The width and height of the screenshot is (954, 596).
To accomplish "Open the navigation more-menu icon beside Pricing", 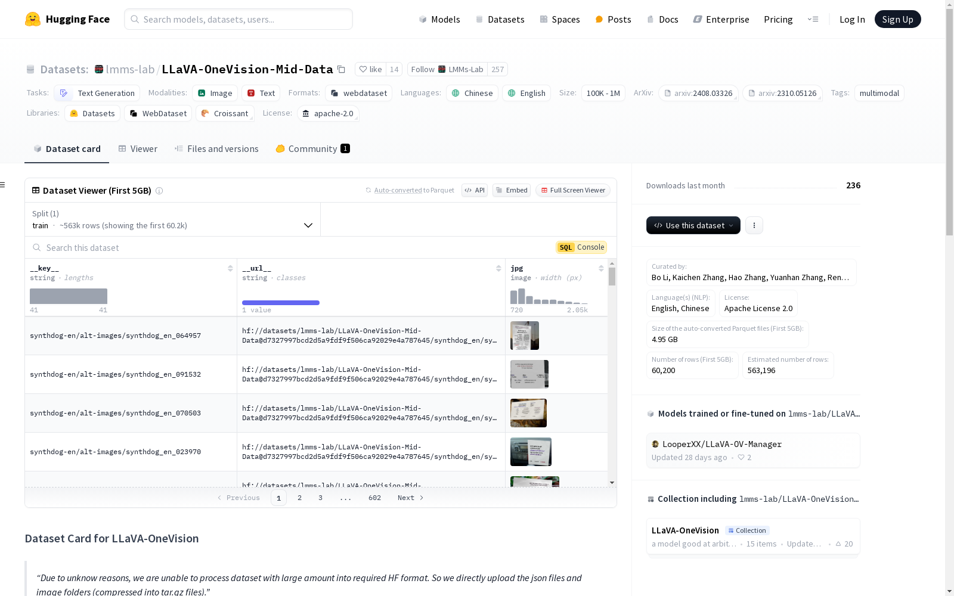I will [813, 19].
